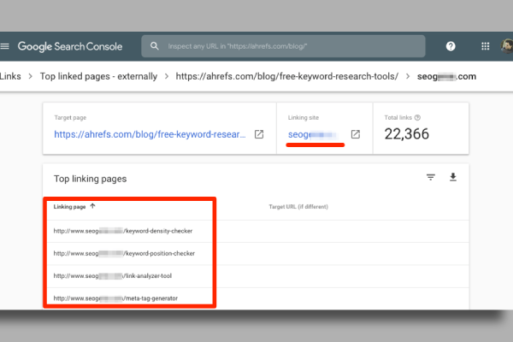Go to Top linked pages - externally breadcrumb
Image resolution: width=513 pixels, height=342 pixels.
[98, 76]
